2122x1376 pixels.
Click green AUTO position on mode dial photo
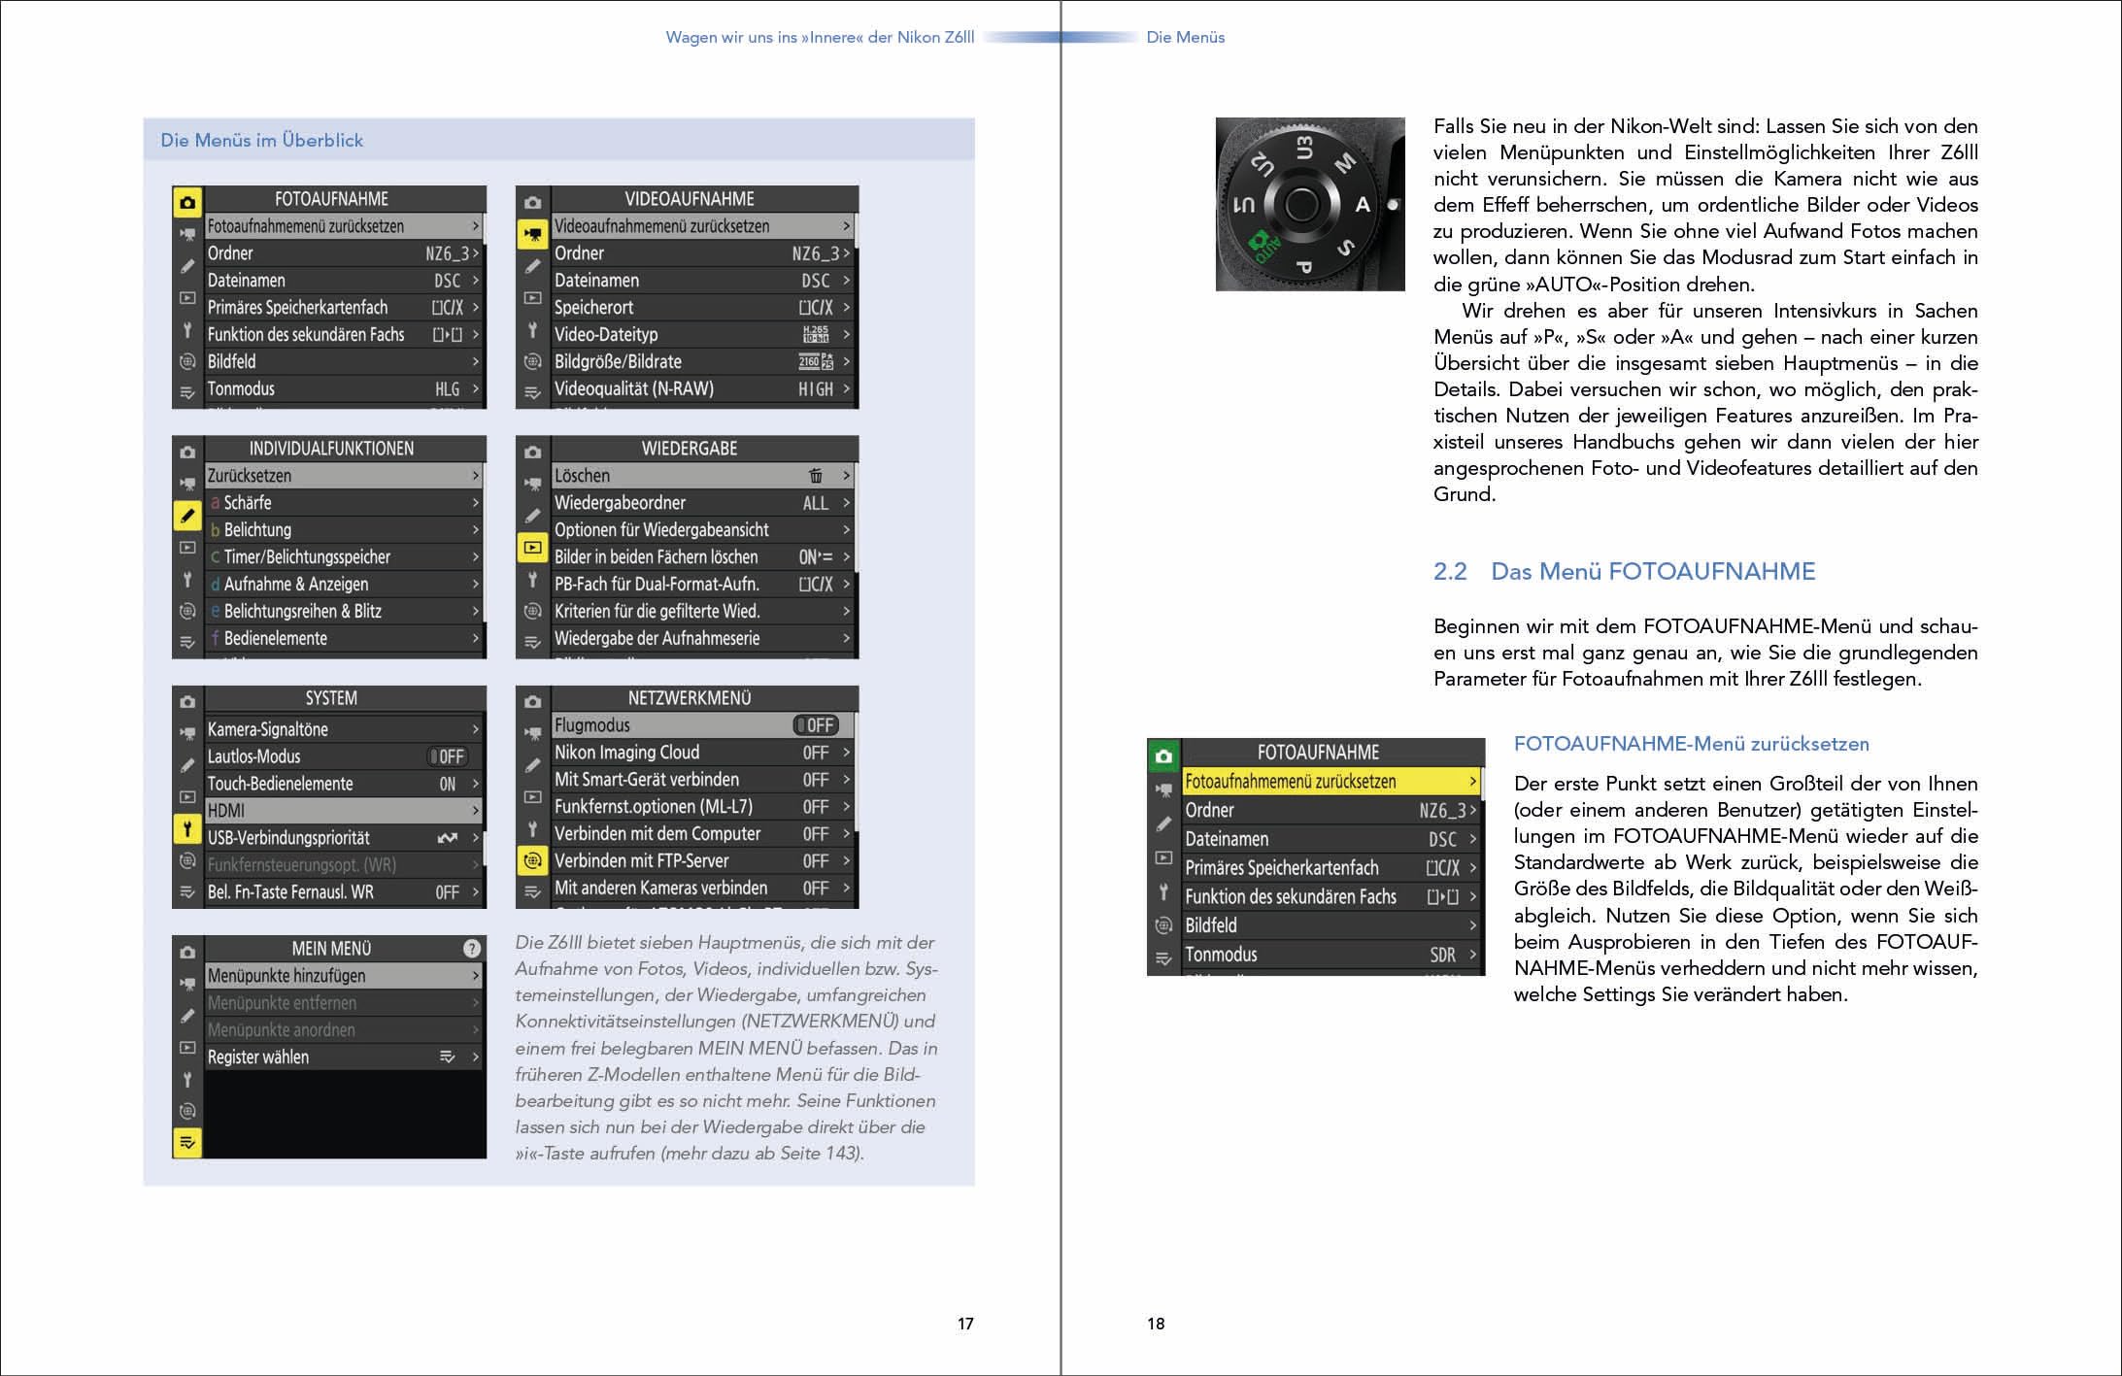pyautogui.click(x=1263, y=247)
